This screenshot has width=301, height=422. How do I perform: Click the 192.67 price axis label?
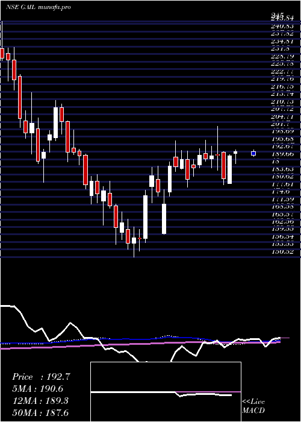point(282,146)
